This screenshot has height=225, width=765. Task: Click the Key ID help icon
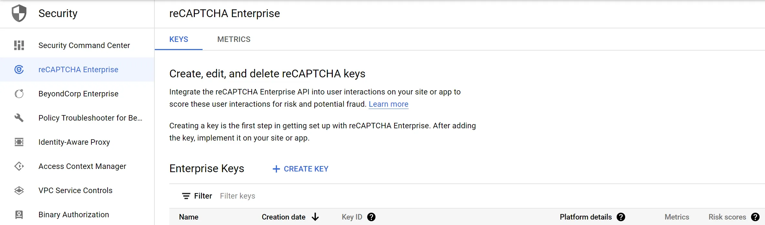[x=372, y=217]
